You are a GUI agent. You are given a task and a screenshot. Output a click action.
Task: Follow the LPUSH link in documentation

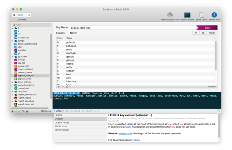(x=127, y=127)
